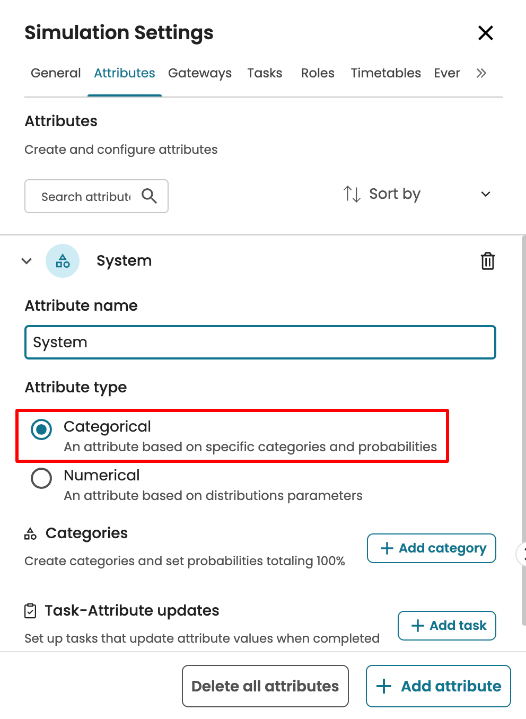Switch to the Gateways tab
Image resolution: width=526 pixels, height=719 pixels.
coord(200,73)
